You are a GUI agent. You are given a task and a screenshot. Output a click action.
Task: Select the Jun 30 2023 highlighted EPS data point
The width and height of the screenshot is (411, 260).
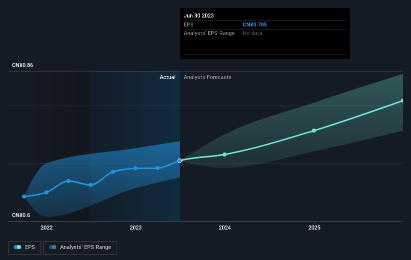pyautogui.click(x=180, y=161)
